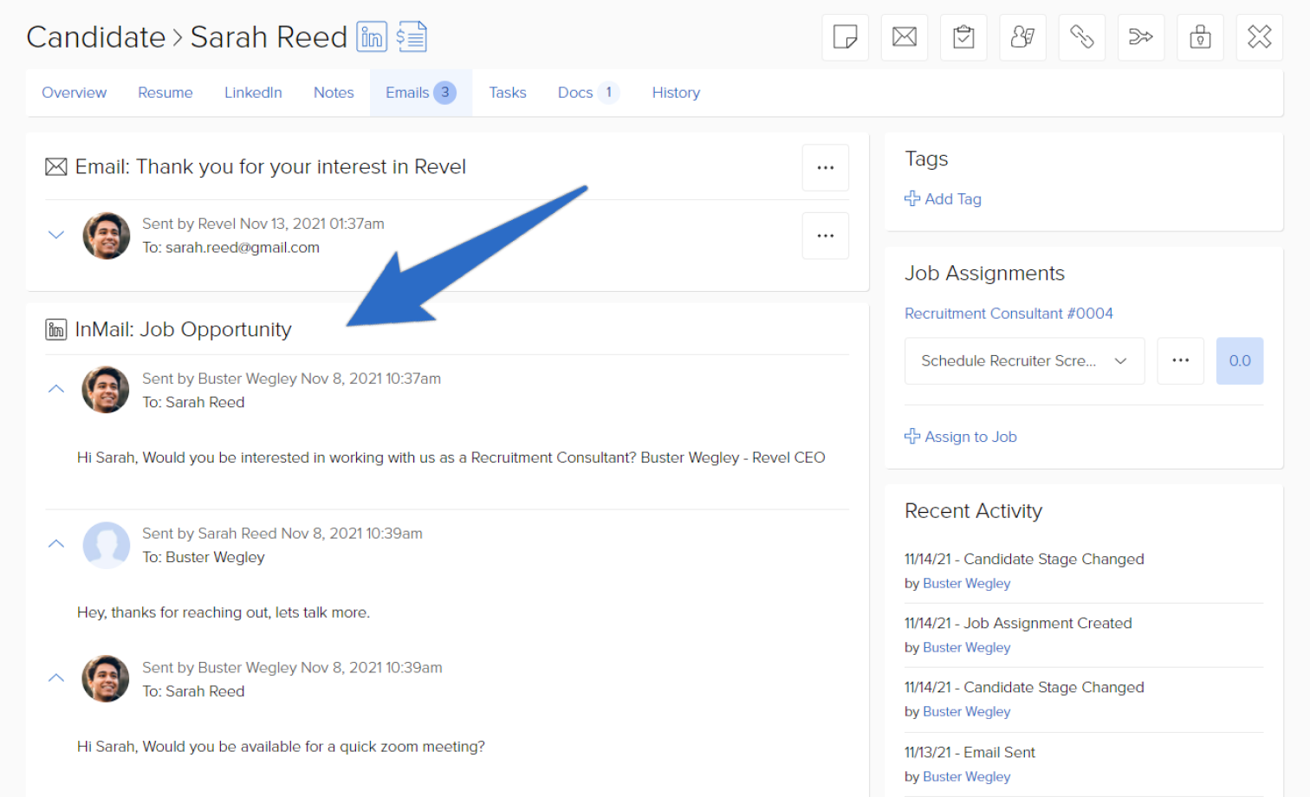Select the merge records icon
Viewport: 1310px width, 797px height.
1140,37
